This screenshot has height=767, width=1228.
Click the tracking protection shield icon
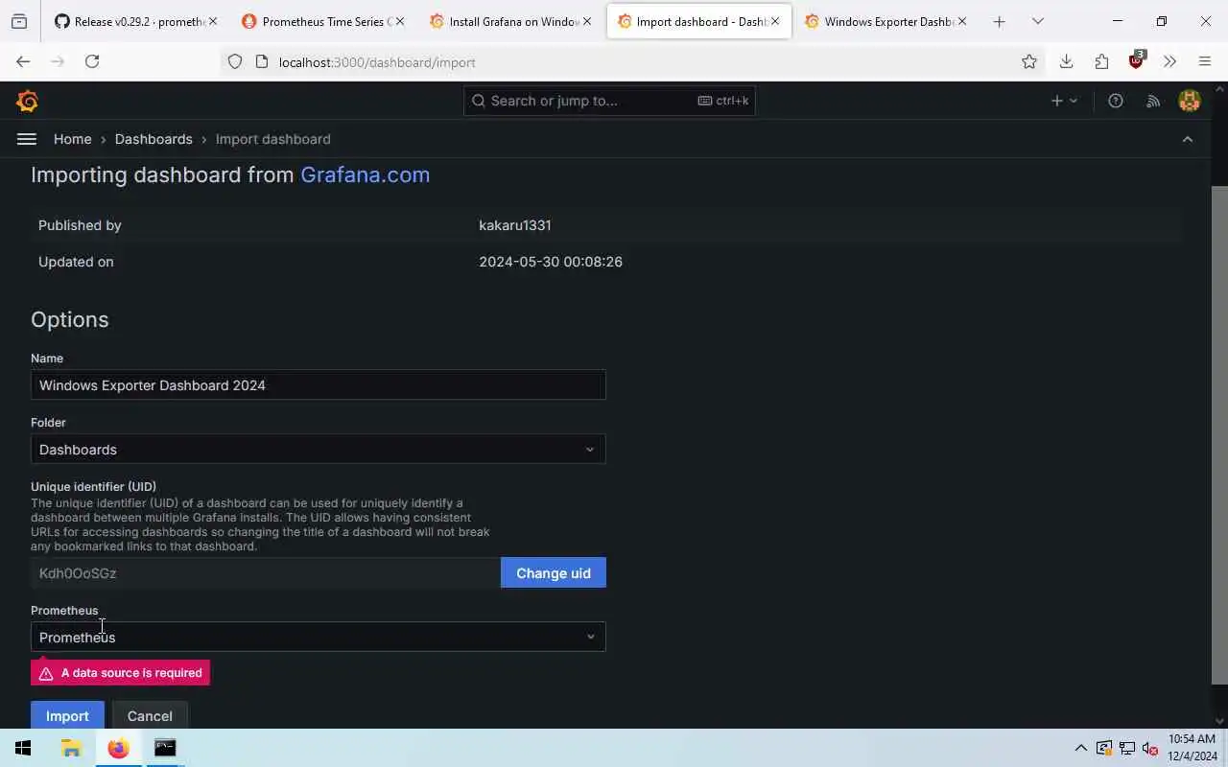[235, 61]
